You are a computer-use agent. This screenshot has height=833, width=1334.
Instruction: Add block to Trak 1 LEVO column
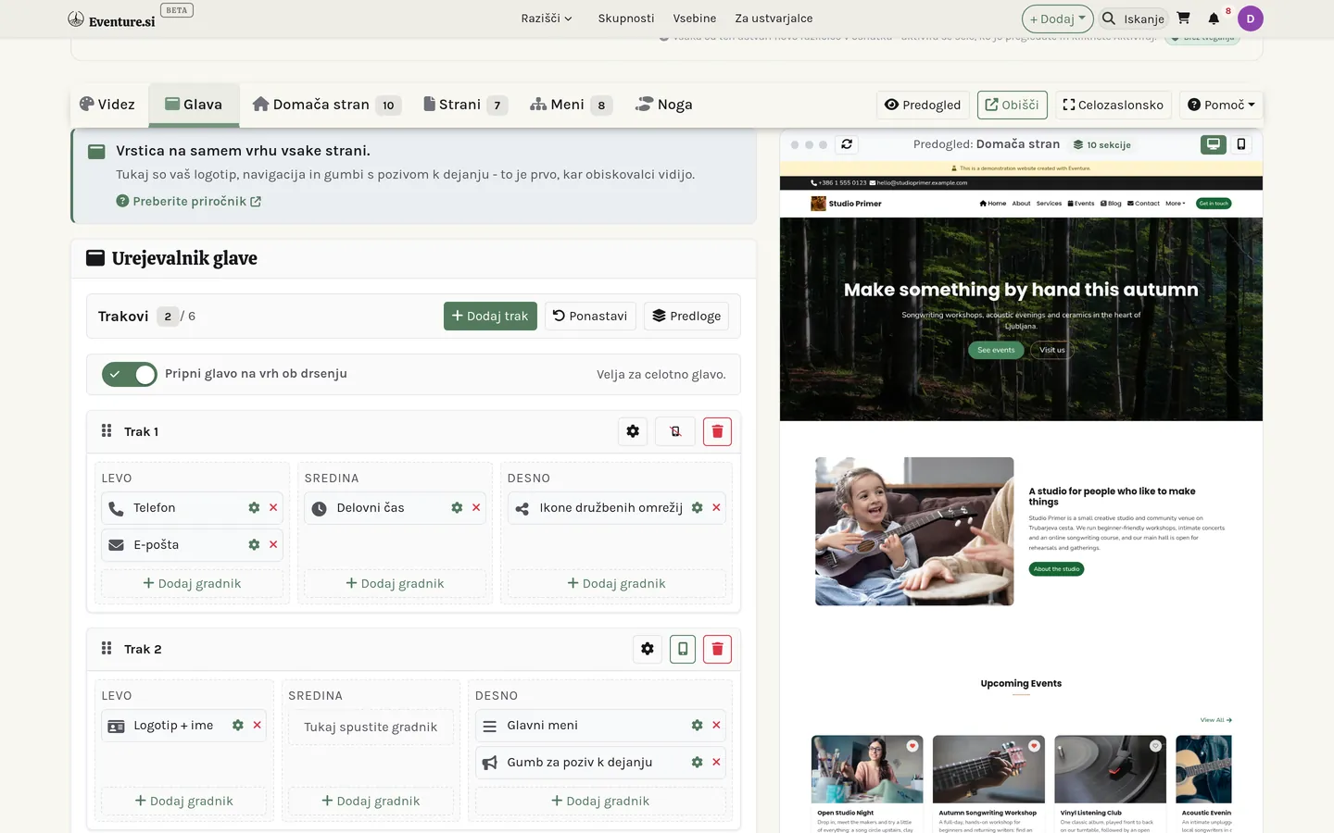pyautogui.click(x=192, y=584)
